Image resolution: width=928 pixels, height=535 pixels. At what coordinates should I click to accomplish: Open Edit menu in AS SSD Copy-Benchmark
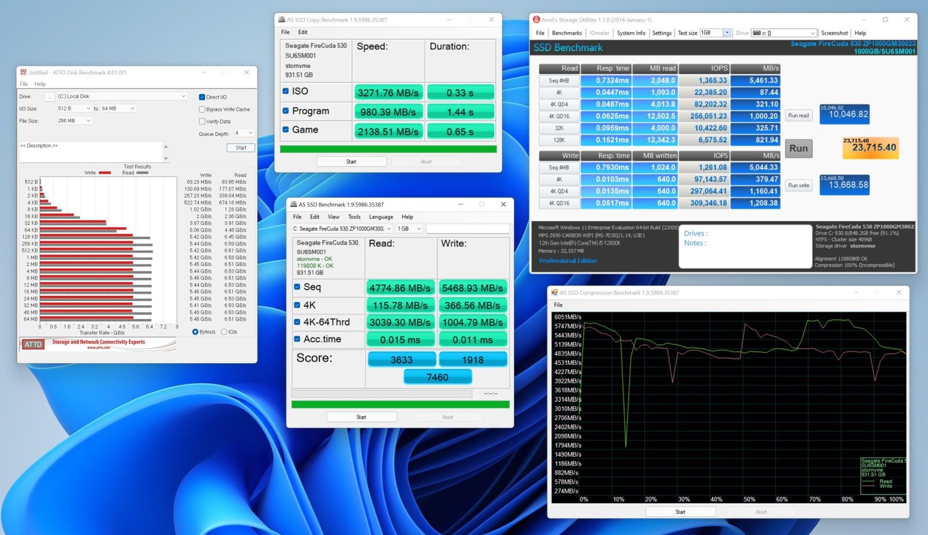(303, 32)
